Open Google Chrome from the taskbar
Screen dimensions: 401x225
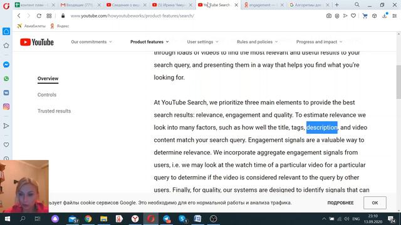88,219
